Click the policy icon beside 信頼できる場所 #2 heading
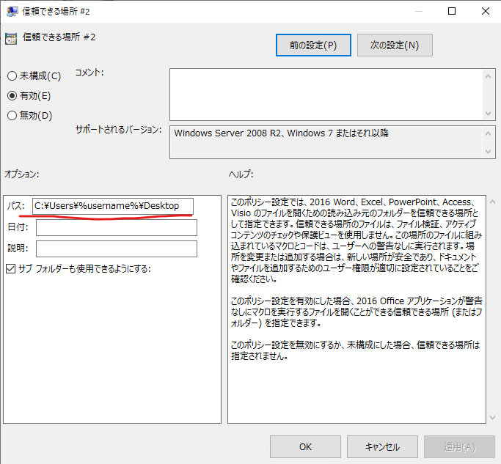Image resolution: width=501 pixels, height=464 pixels. coord(11,40)
